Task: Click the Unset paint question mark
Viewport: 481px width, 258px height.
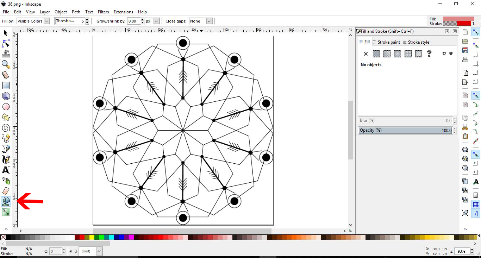Action: 429,54
